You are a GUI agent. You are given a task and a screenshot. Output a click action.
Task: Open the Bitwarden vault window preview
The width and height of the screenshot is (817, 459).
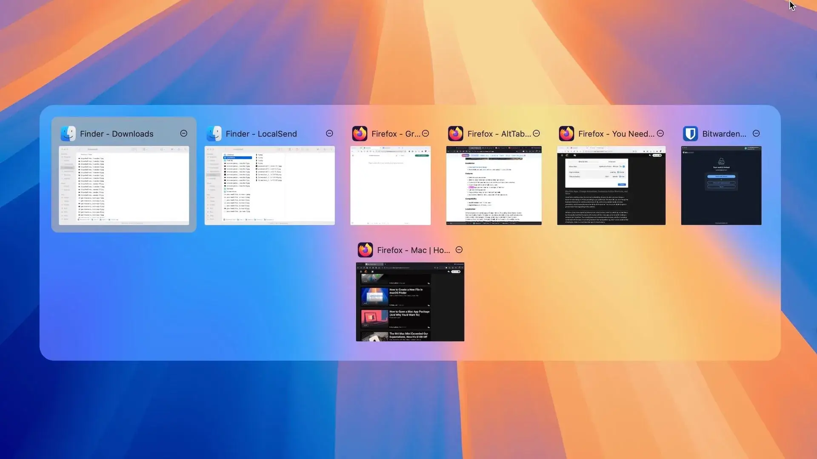[x=721, y=186]
